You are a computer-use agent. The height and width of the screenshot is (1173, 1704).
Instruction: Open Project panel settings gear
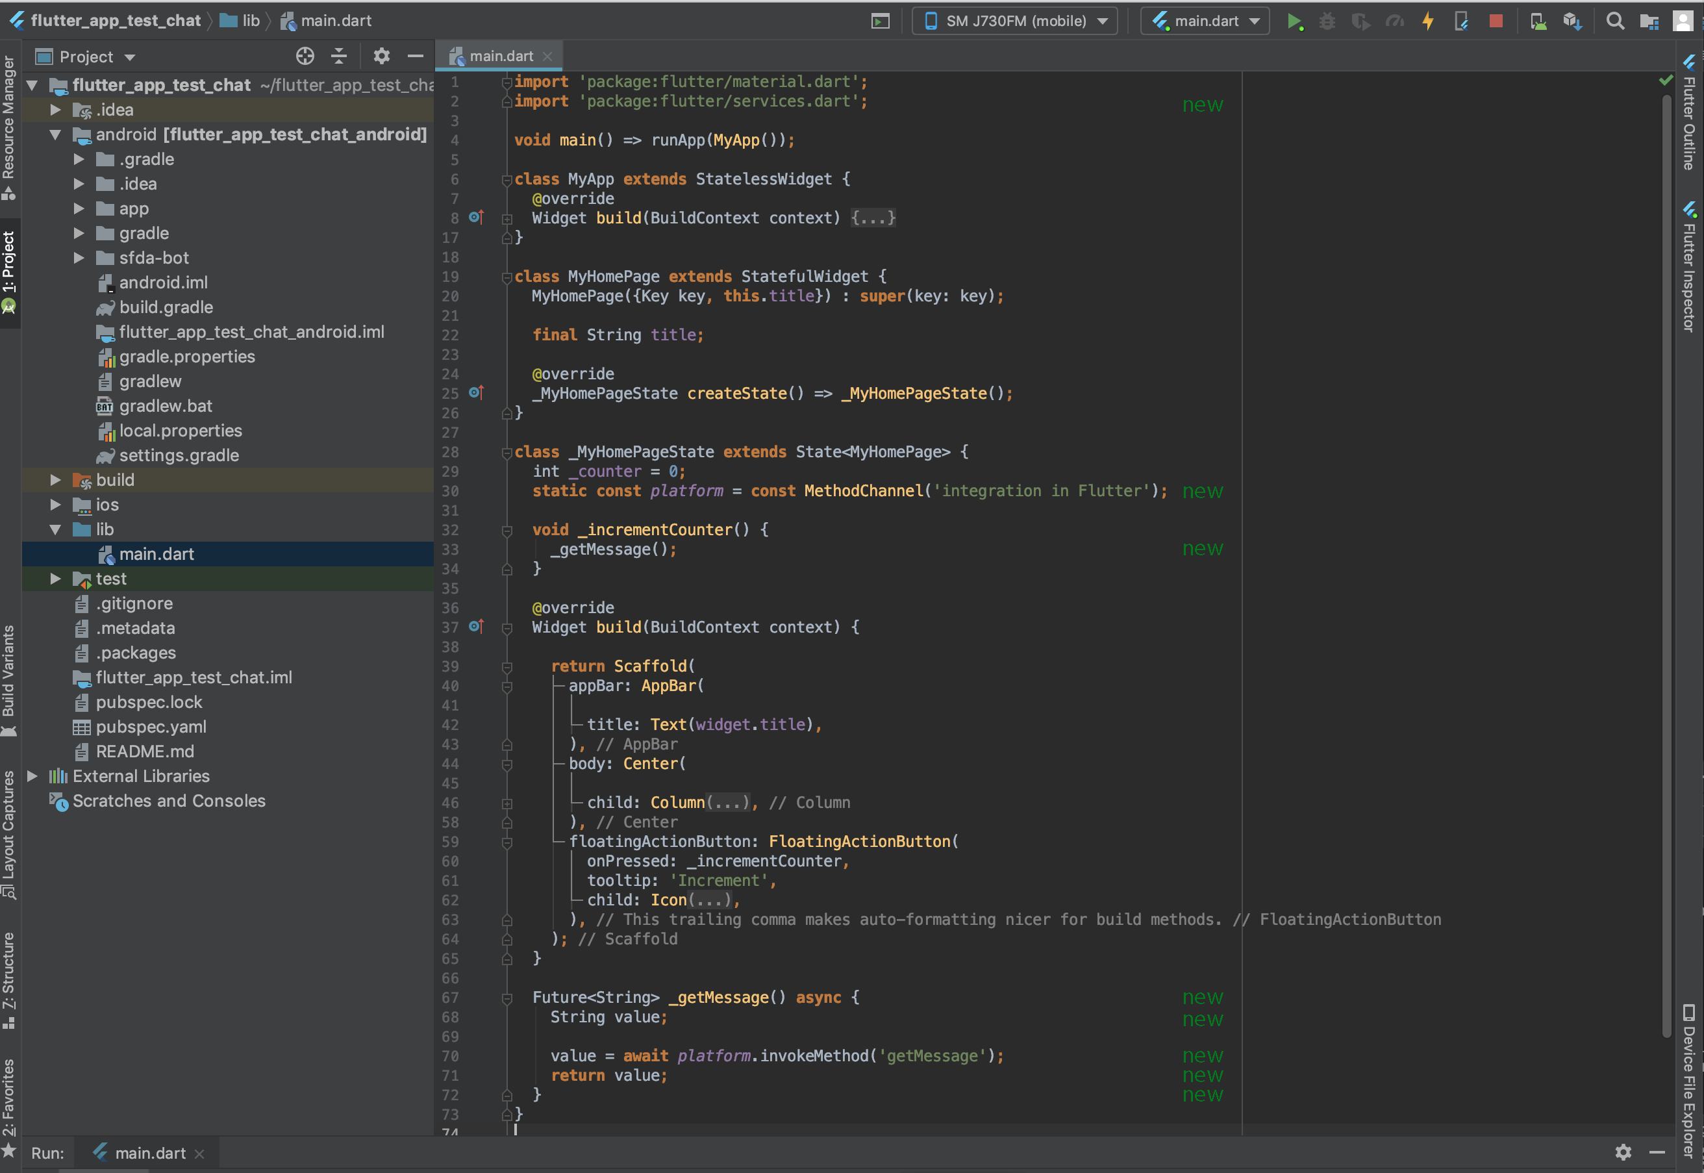tap(381, 56)
